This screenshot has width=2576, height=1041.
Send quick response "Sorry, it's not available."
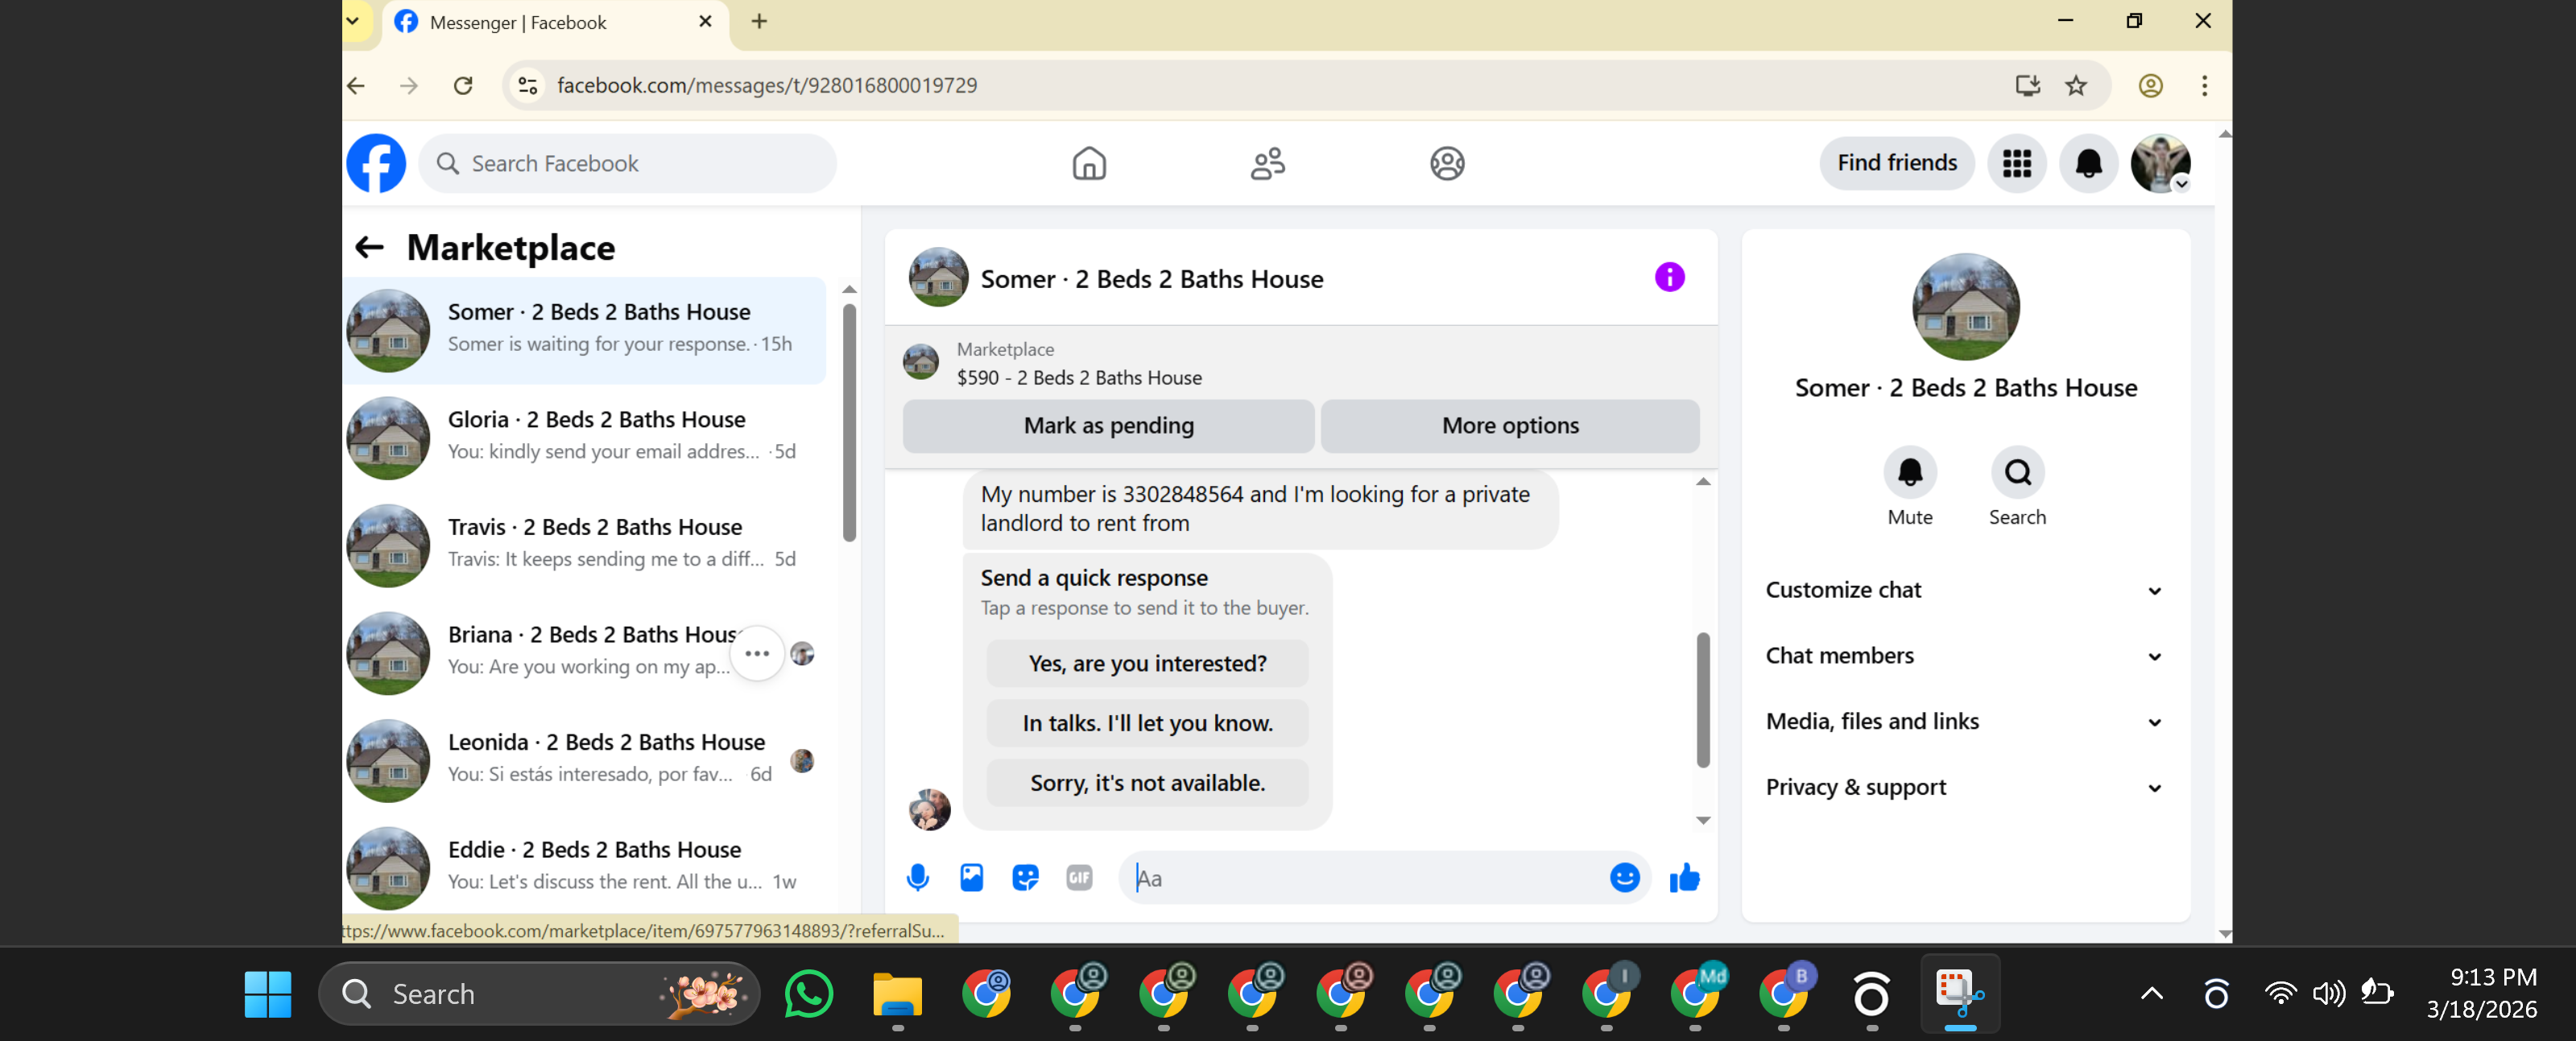[1147, 782]
